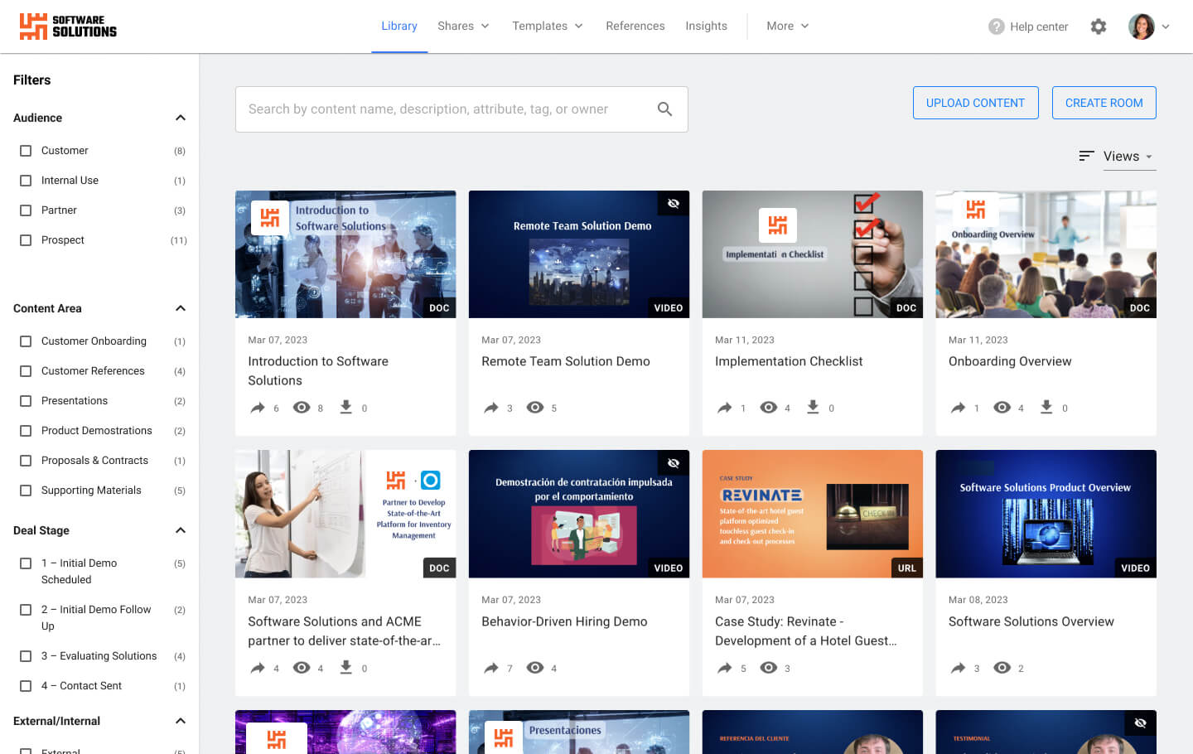Open the Software Solutions Overview video thumbnail
Screen dimensions: 1193x754
[1046, 514]
